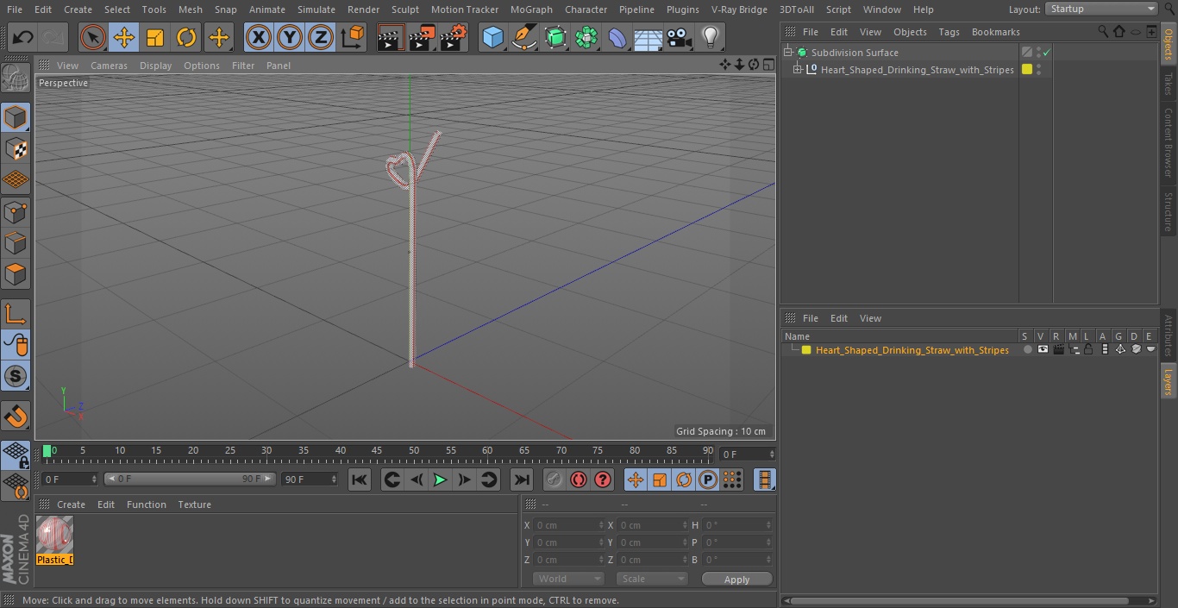
Task: Click the Apply button
Action: point(736,579)
